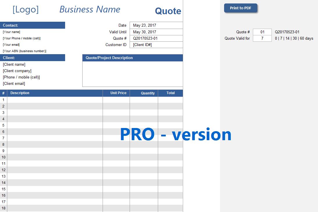Select the Quote Valid for box with 7
The image size is (318, 212).
click(262, 39)
